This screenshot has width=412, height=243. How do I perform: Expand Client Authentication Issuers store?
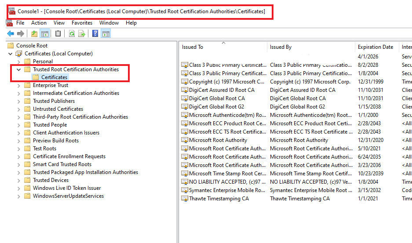[x=18, y=133]
